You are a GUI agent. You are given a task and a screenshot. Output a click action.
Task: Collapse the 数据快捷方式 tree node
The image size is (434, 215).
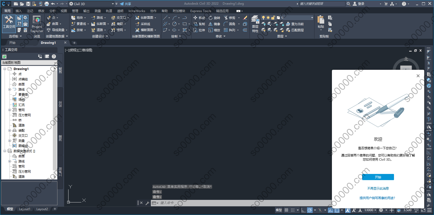5,151
